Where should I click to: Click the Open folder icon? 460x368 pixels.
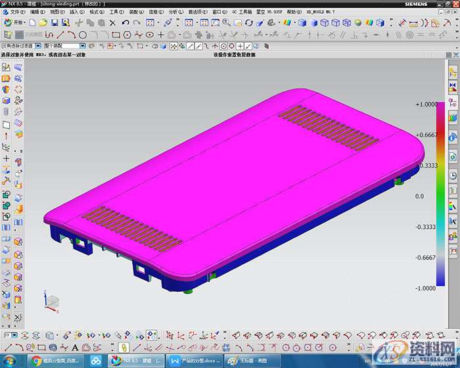click(x=44, y=23)
